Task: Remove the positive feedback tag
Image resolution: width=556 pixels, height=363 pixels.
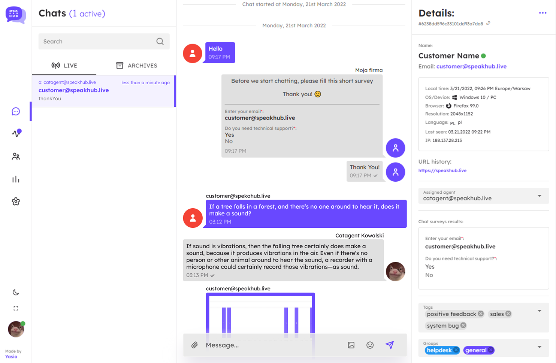Action: pyautogui.click(x=481, y=314)
